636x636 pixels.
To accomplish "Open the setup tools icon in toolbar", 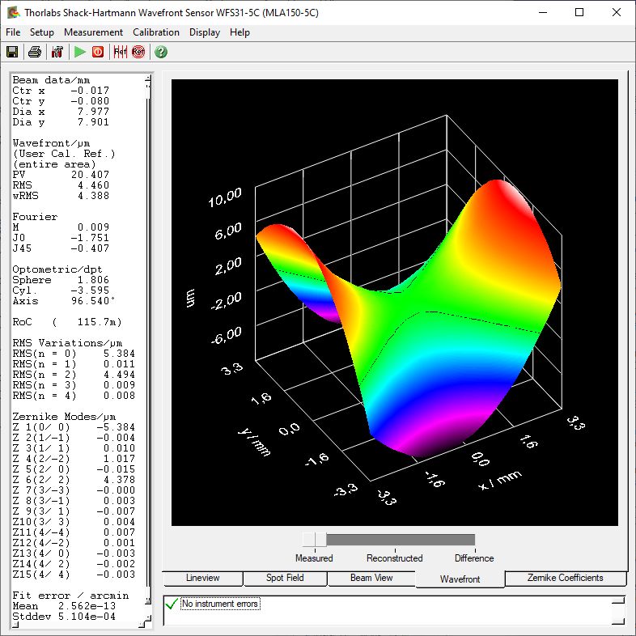I will [x=57, y=52].
